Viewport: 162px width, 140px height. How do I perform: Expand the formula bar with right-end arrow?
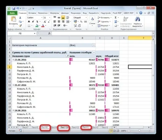[x=153, y=33]
